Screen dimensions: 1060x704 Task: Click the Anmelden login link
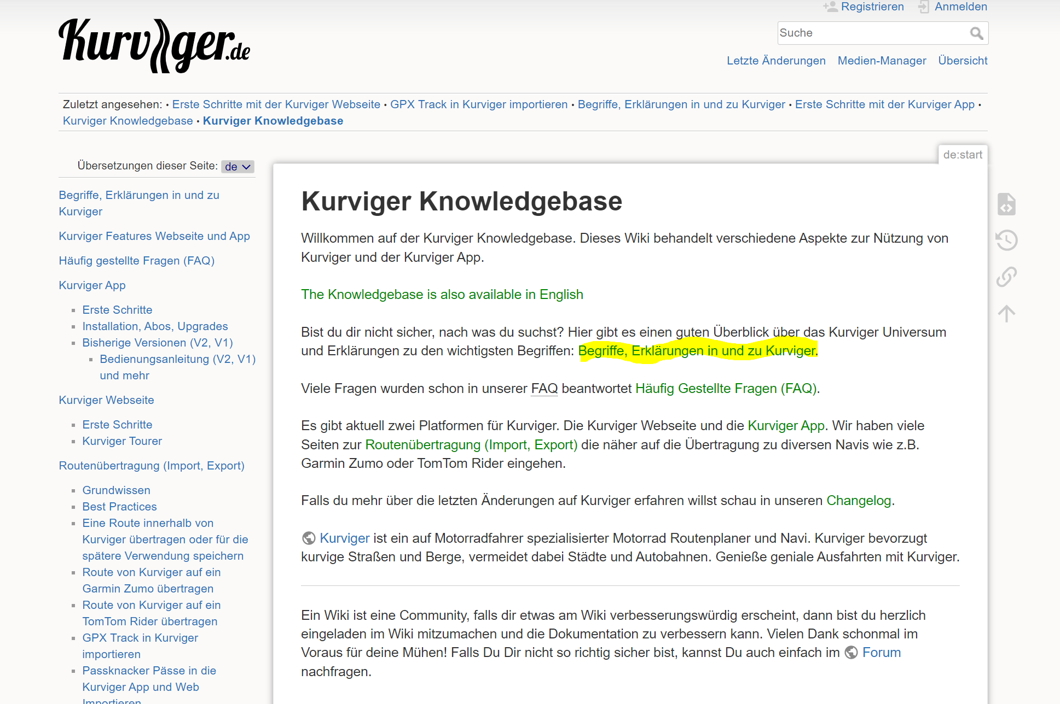(x=960, y=7)
